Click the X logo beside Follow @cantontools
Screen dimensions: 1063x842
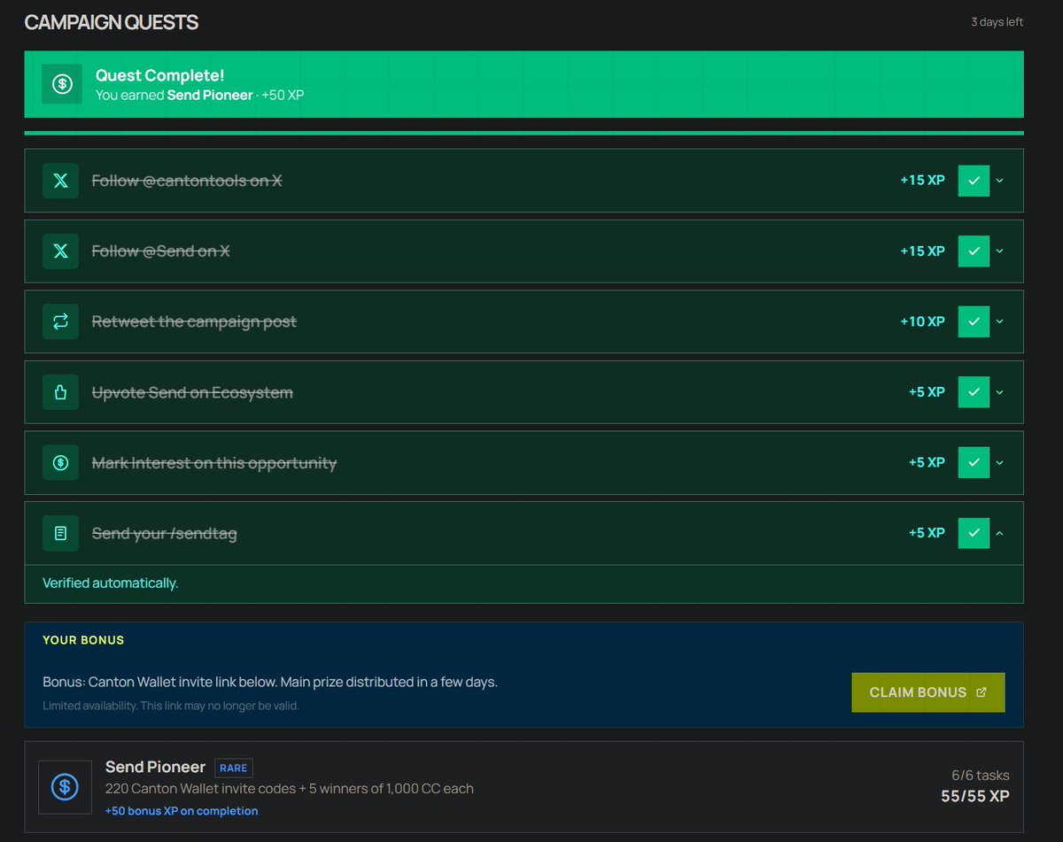click(x=60, y=181)
